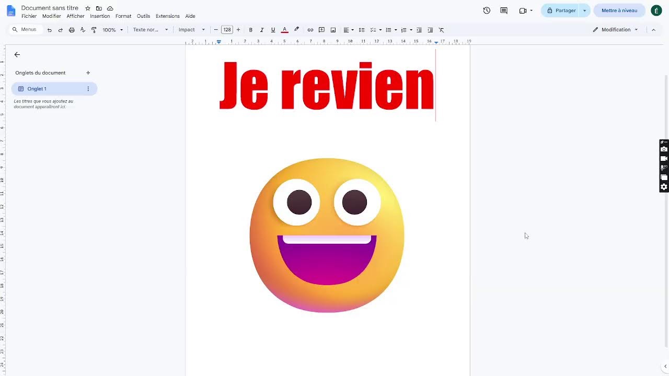The height and width of the screenshot is (376, 669).
Task: Select the Onglet 1 tab
Action: [54, 89]
